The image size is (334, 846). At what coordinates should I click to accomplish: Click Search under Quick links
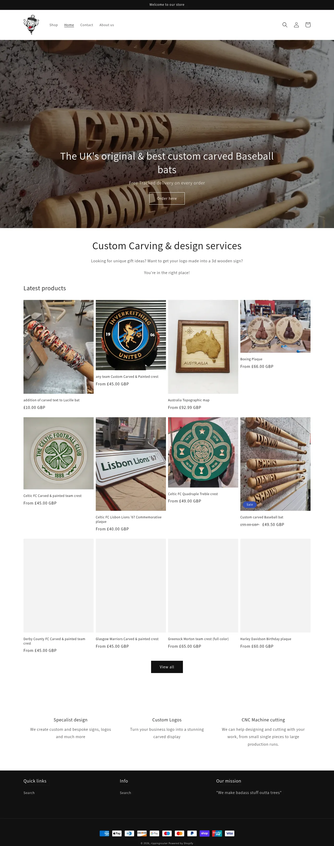(x=29, y=793)
